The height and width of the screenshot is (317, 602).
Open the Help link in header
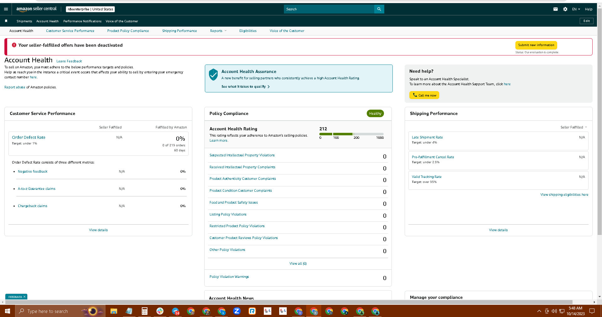589,9
